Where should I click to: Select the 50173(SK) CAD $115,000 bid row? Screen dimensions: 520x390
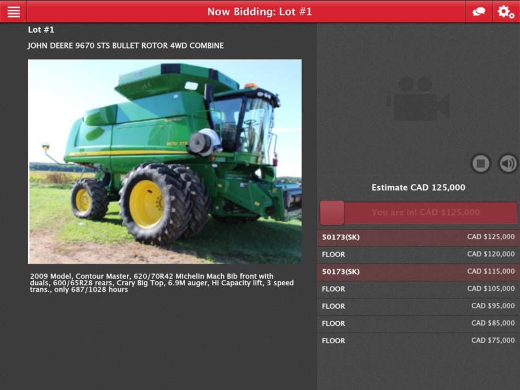click(419, 272)
